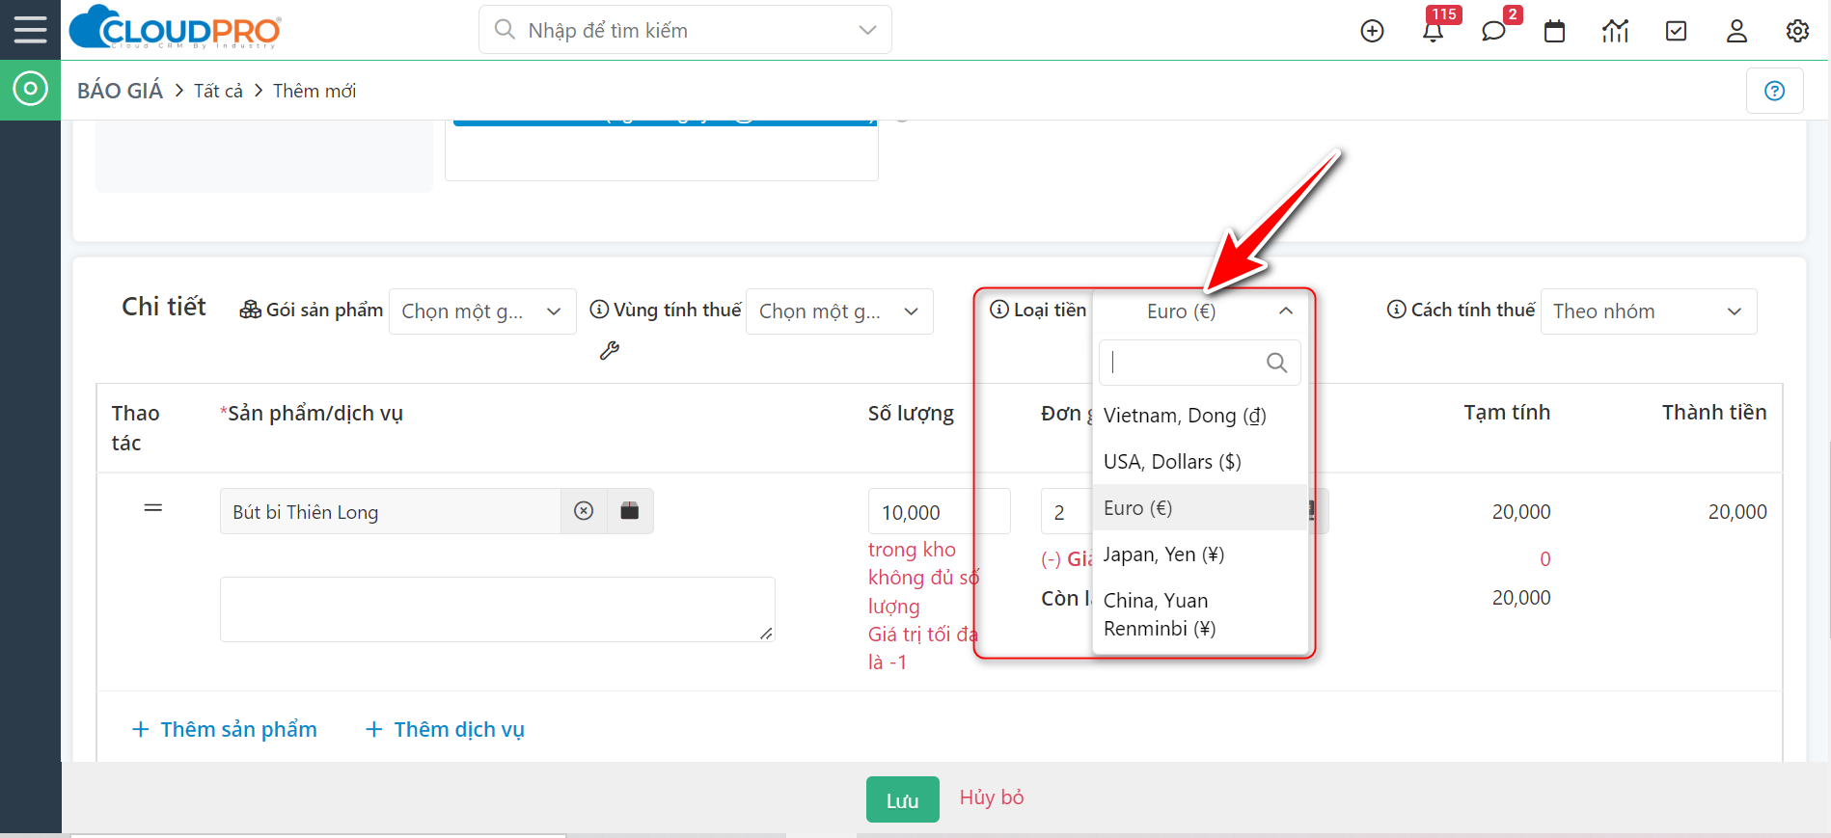Click the global search input field

685,30
